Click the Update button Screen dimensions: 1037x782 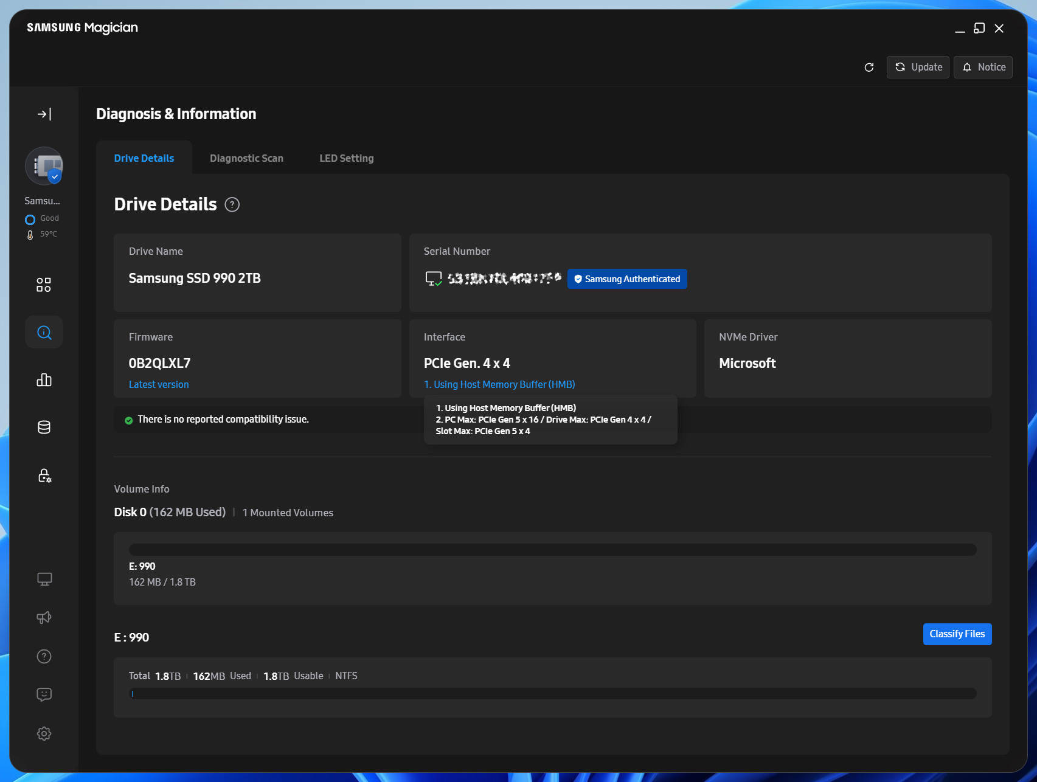coord(918,67)
